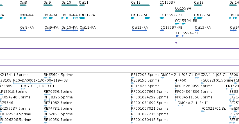The height and width of the screenshot is (124, 239).
Task: Select the RP004511556.5prime label
Action: [x=194, y=97]
